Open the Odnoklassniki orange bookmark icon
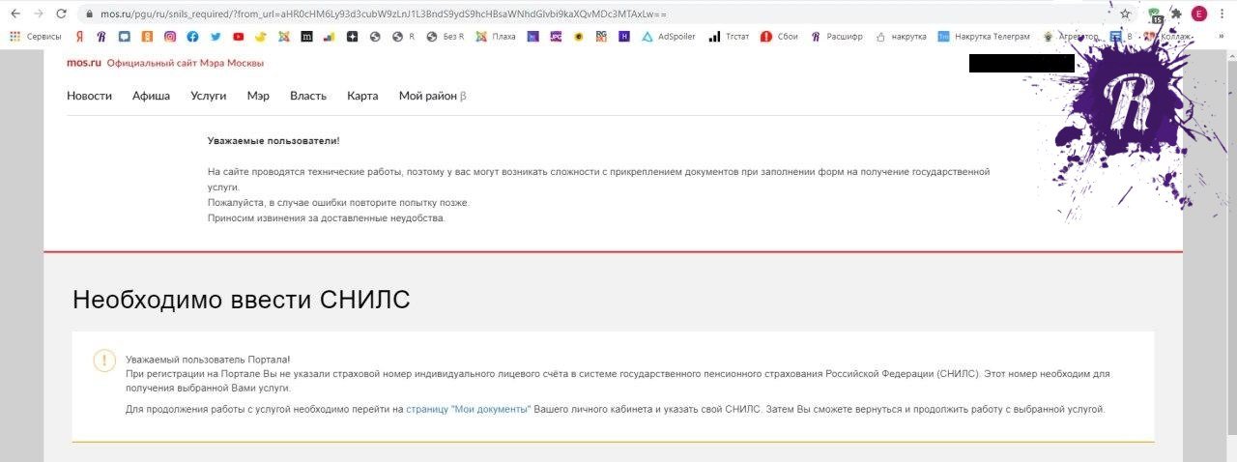This screenshot has height=462, width=1237. tap(147, 37)
